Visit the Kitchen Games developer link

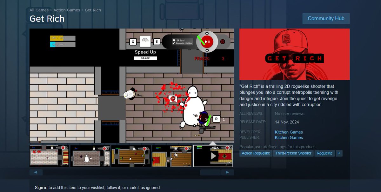pos(289,132)
